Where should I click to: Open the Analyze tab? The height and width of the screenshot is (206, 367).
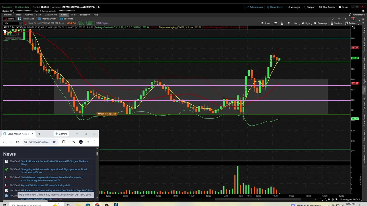29,15
